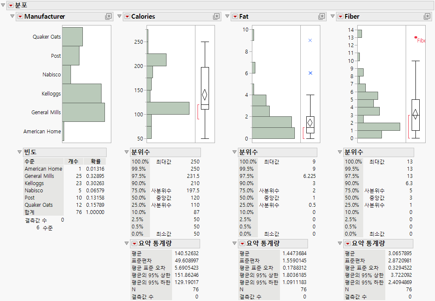
Task: Click the Manufacturer section title
Action: point(45,17)
